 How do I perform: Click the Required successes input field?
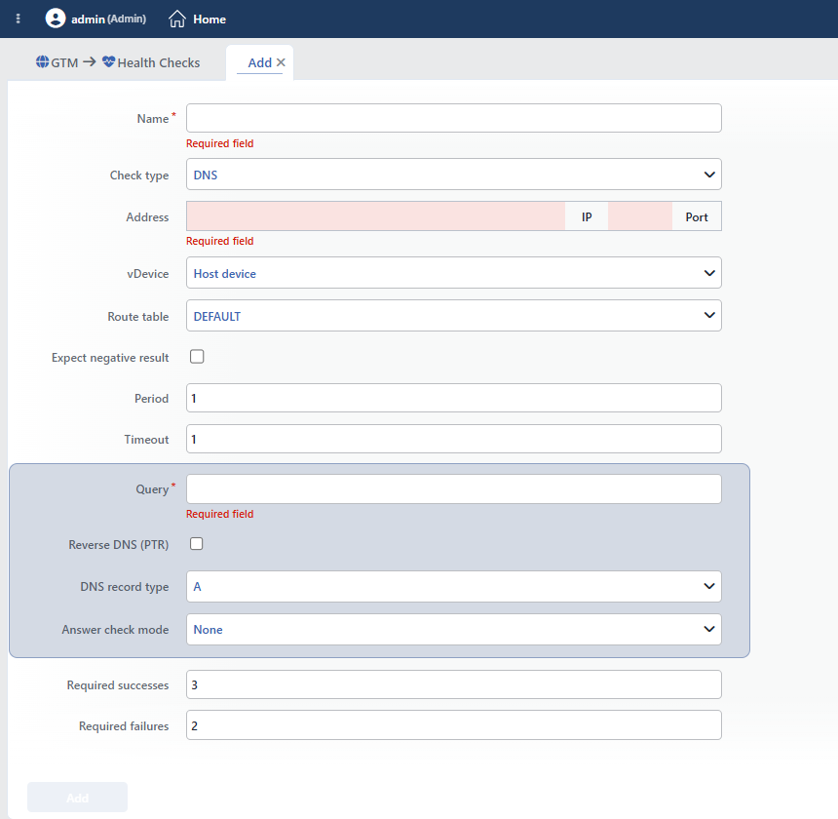pyautogui.click(x=454, y=684)
